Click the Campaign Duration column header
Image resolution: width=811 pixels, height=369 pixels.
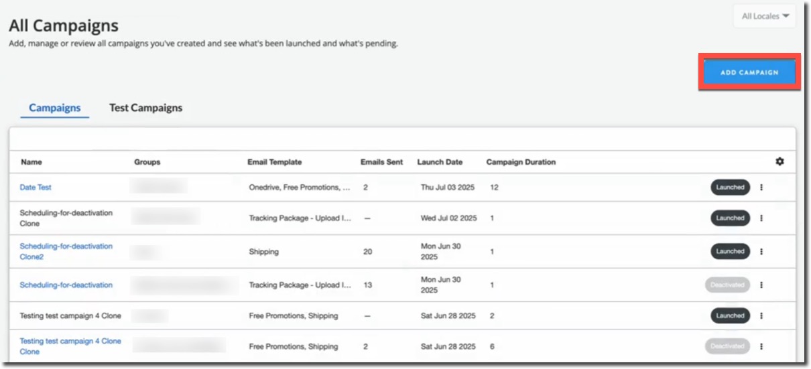pyautogui.click(x=520, y=162)
